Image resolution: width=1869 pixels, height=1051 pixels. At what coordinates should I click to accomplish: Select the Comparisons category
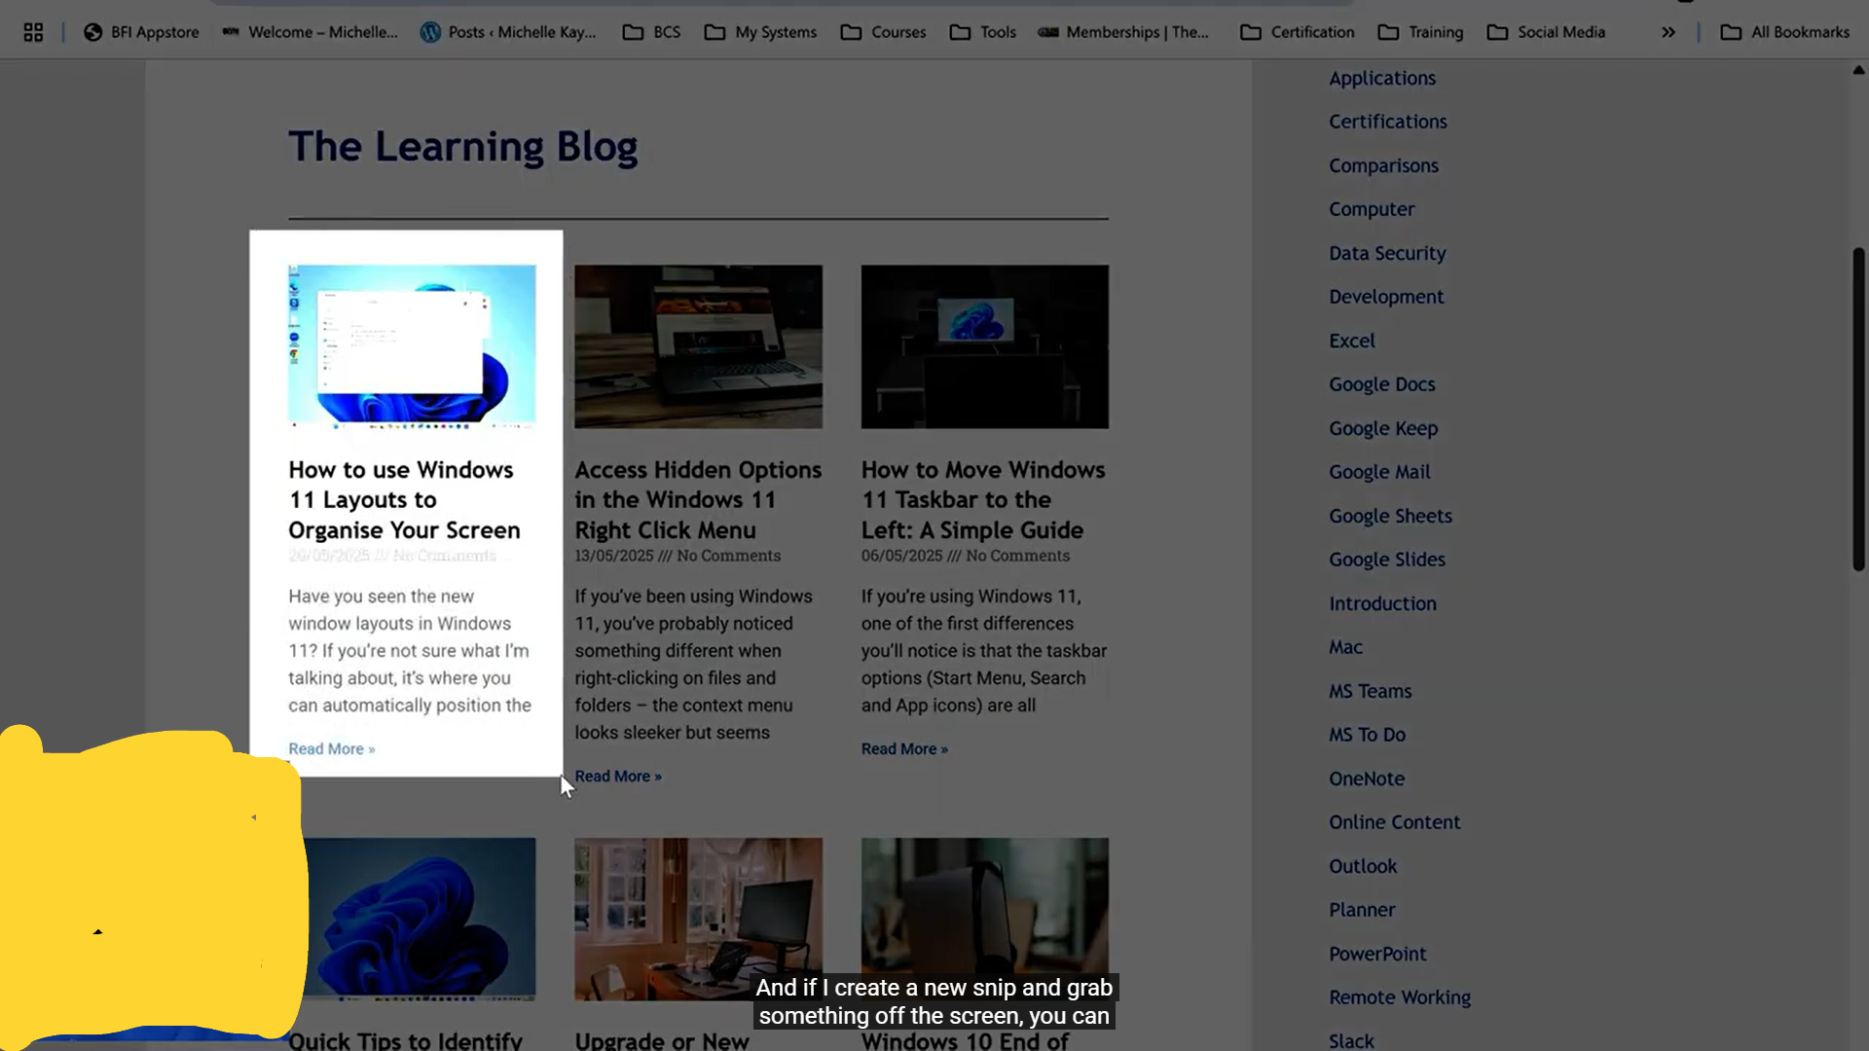[x=1383, y=165]
